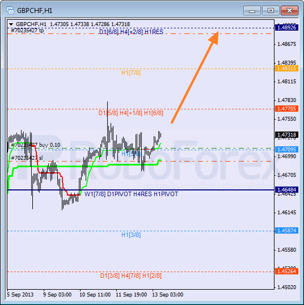Click the orange 1.48315 price tag
304x305 pixels.
286,69
